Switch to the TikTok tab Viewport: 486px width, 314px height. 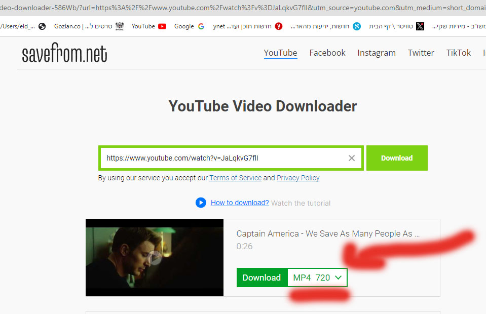tap(459, 53)
